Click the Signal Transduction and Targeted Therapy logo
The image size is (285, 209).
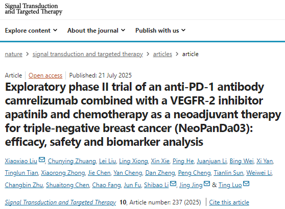(x=33, y=9)
